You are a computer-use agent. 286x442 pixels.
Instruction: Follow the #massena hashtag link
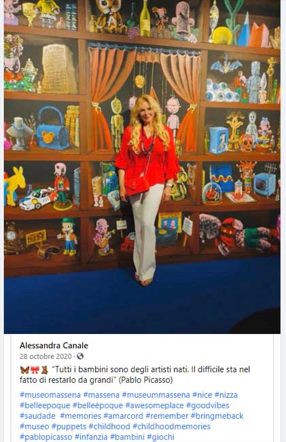101,394
